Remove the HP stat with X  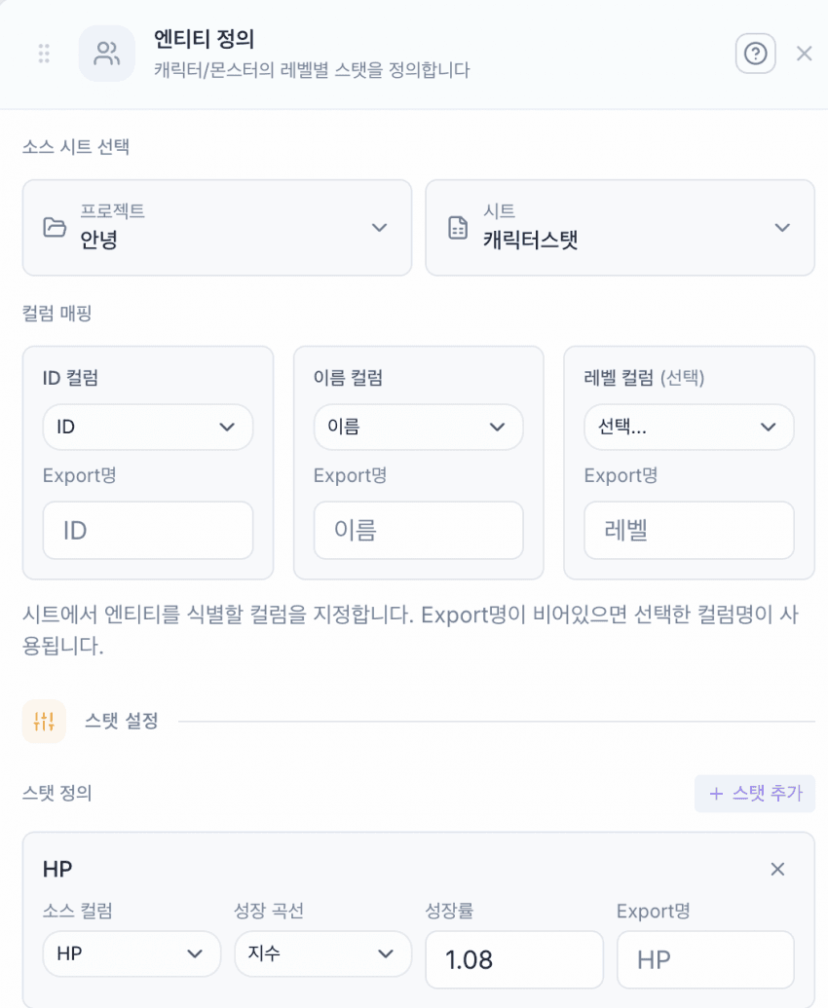coord(777,869)
